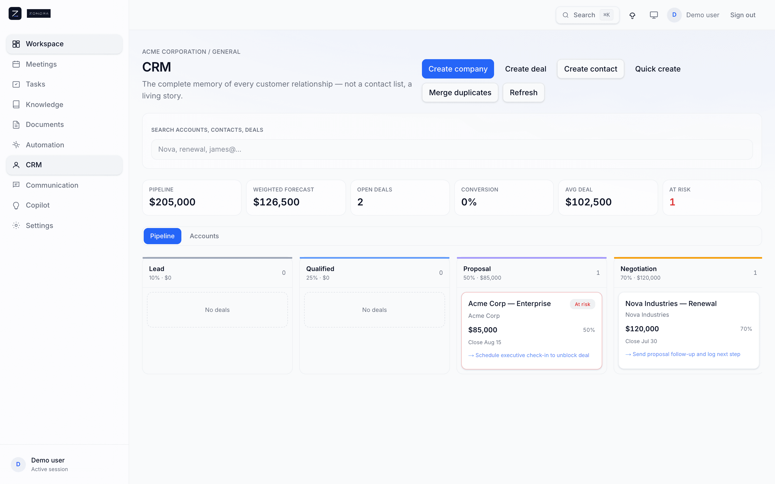Open the Quick create option

pyautogui.click(x=658, y=69)
